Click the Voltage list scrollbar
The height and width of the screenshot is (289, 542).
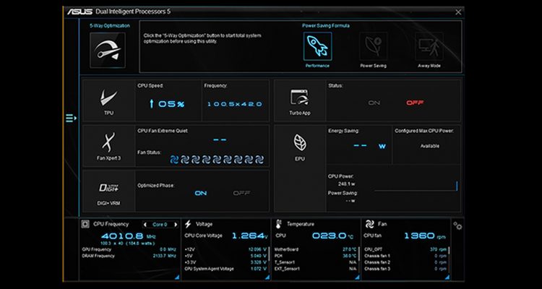pos(269,254)
